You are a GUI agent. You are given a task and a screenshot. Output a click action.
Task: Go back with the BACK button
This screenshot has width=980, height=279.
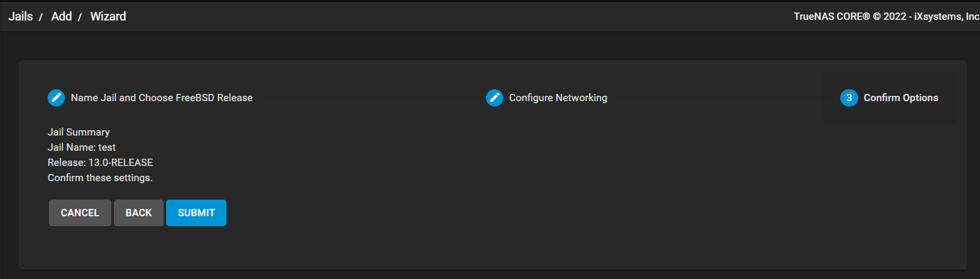[138, 213]
